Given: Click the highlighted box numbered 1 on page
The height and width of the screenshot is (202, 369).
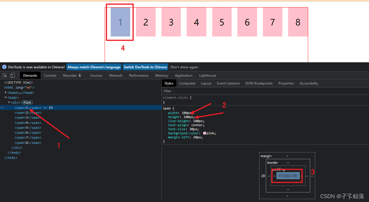Looking at the screenshot, I should (x=120, y=22).
